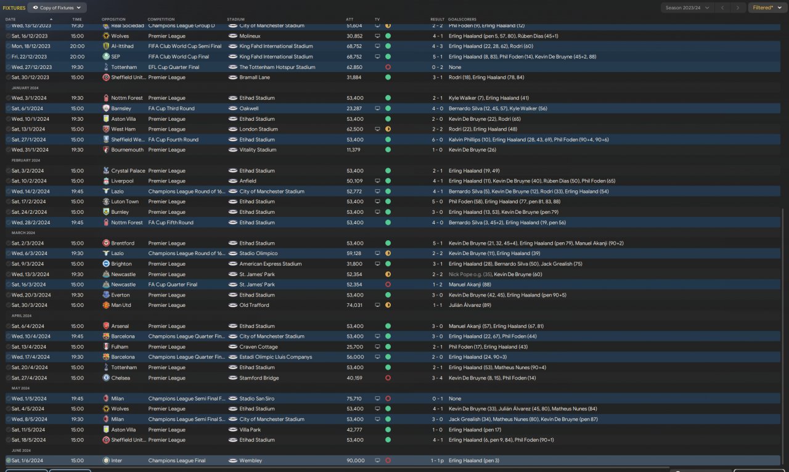This screenshot has width=789, height=472.
Task: Untick the green selection circle on the Inter fixture
Action: coord(9,460)
